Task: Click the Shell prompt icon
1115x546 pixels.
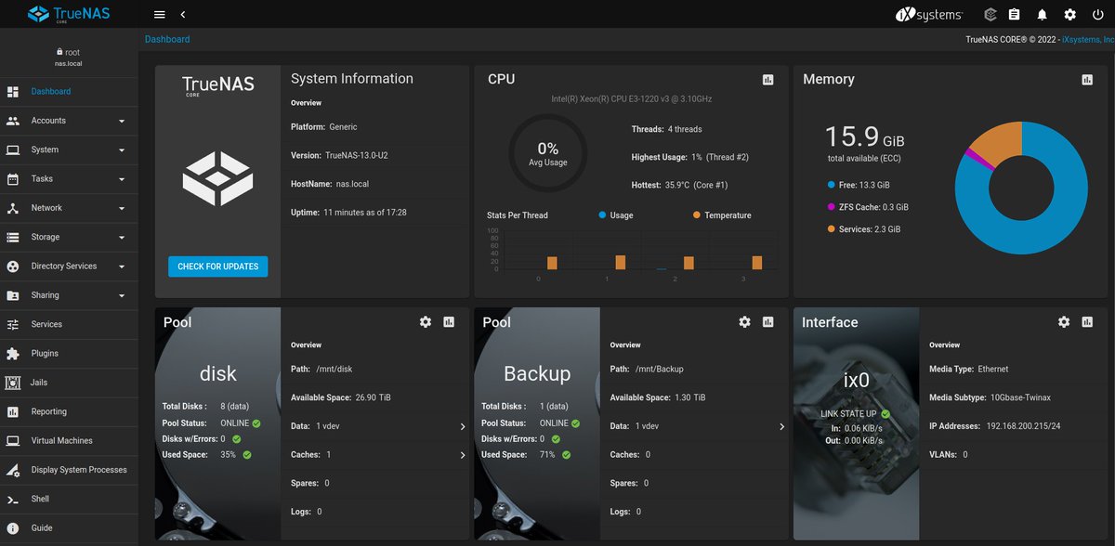Action: 13,499
